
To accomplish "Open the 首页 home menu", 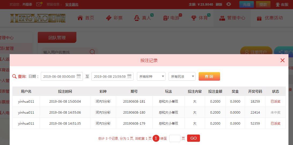I will [x=86, y=18].
